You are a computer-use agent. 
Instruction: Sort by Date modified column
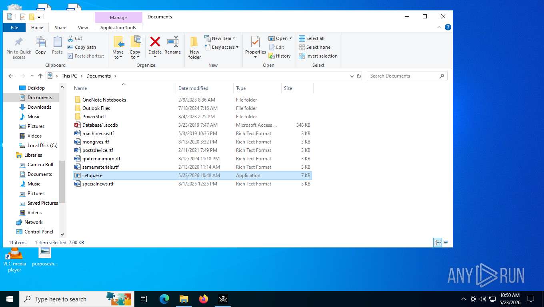click(x=204, y=88)
